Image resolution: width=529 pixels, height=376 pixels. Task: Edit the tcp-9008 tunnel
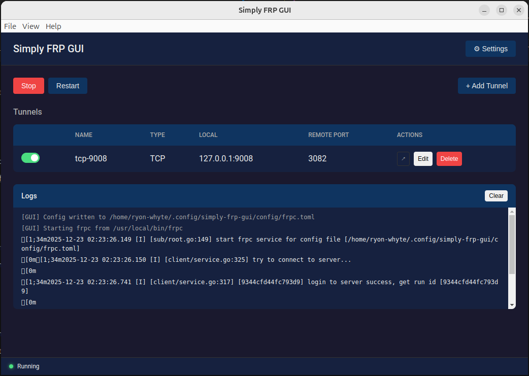[423, 158]
